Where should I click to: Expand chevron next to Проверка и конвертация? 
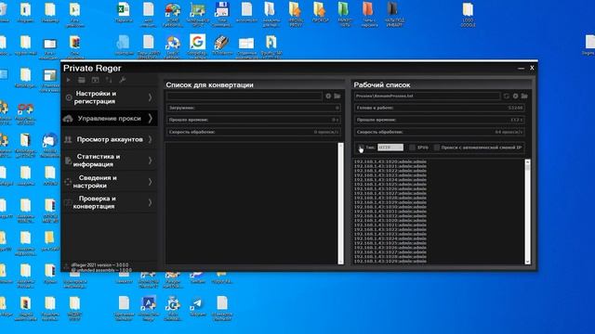point(151,202)
